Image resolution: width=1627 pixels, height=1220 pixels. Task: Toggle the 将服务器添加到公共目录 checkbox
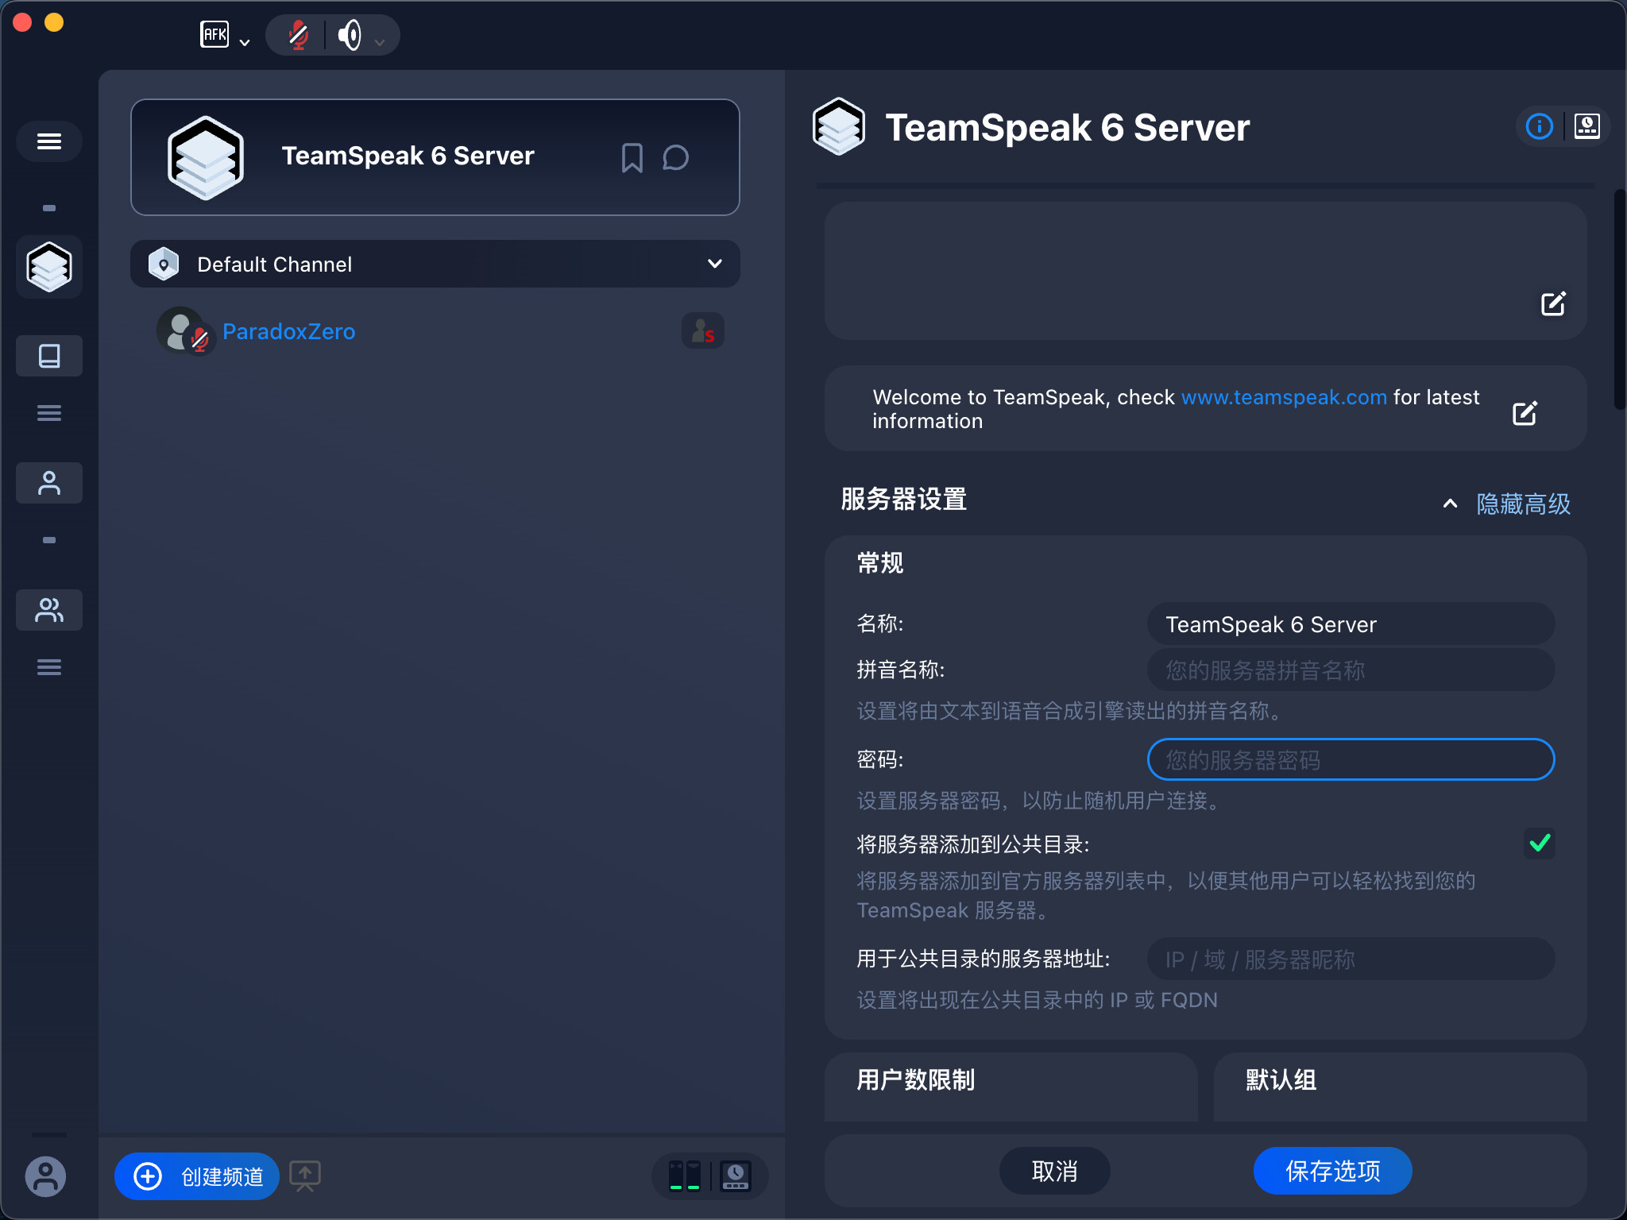coord(1540,844)
